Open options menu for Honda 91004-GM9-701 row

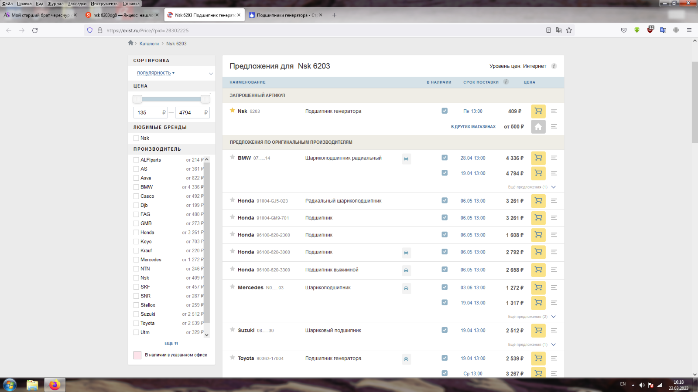pyautogui.click(x=554, y=218)
